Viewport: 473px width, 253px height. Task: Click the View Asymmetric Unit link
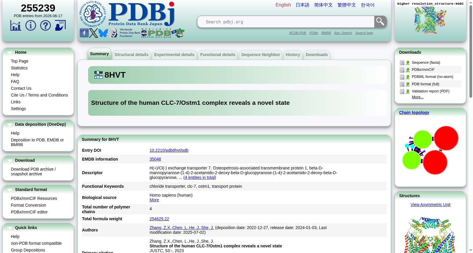point(430,205)
